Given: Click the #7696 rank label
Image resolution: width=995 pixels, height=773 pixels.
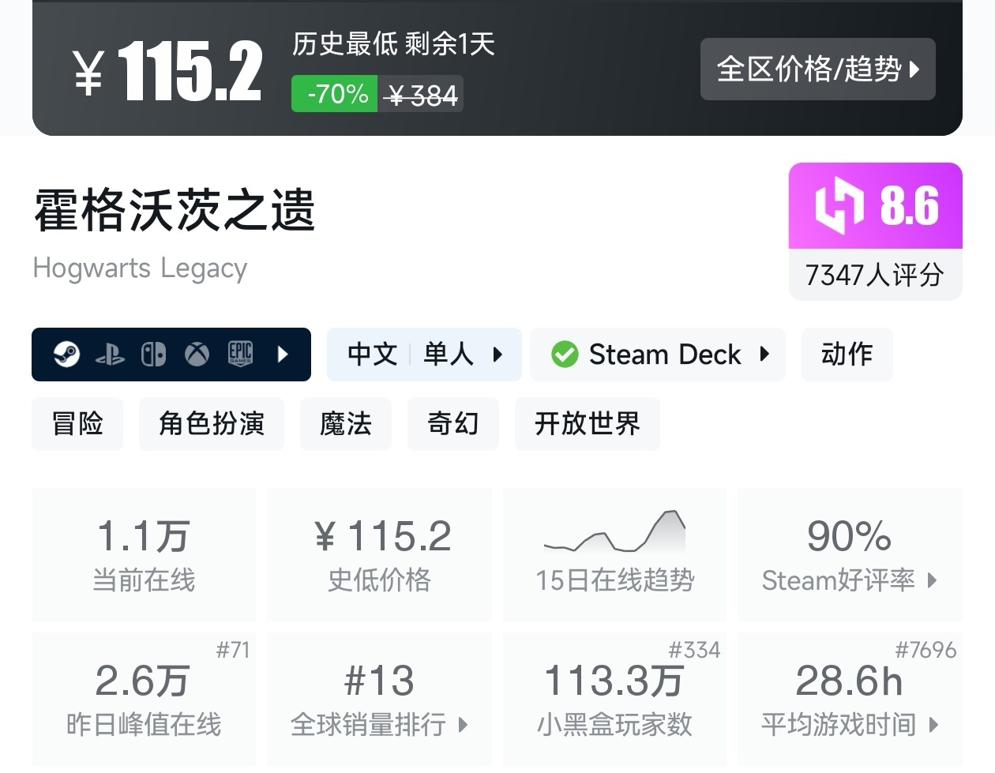Looking at the screenshot, I should tap(926, 650).
